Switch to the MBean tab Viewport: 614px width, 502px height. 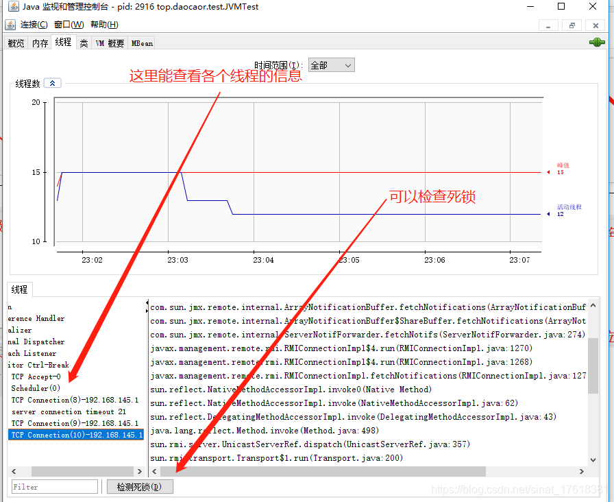[142, 43]
